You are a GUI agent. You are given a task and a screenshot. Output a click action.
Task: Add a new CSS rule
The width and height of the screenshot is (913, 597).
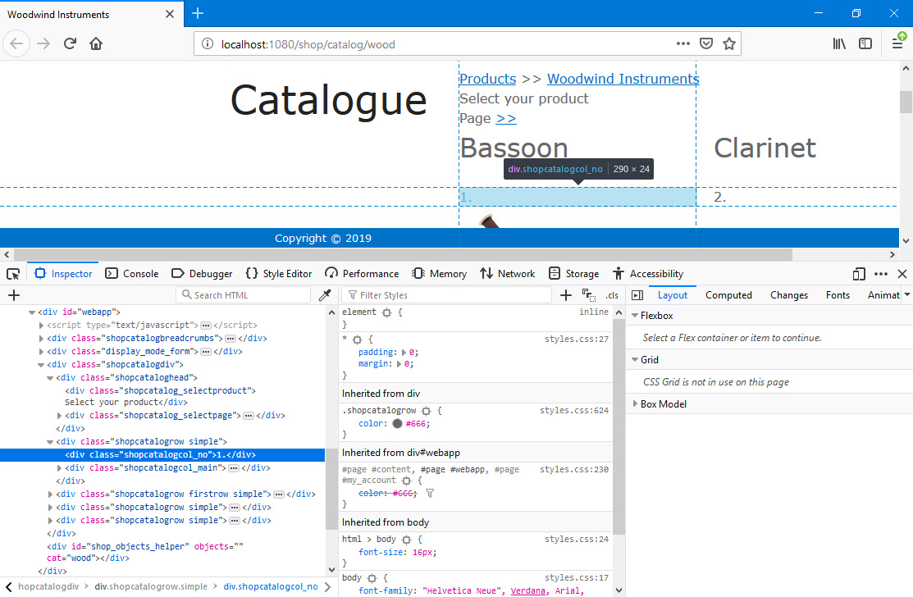pos(565,295)
